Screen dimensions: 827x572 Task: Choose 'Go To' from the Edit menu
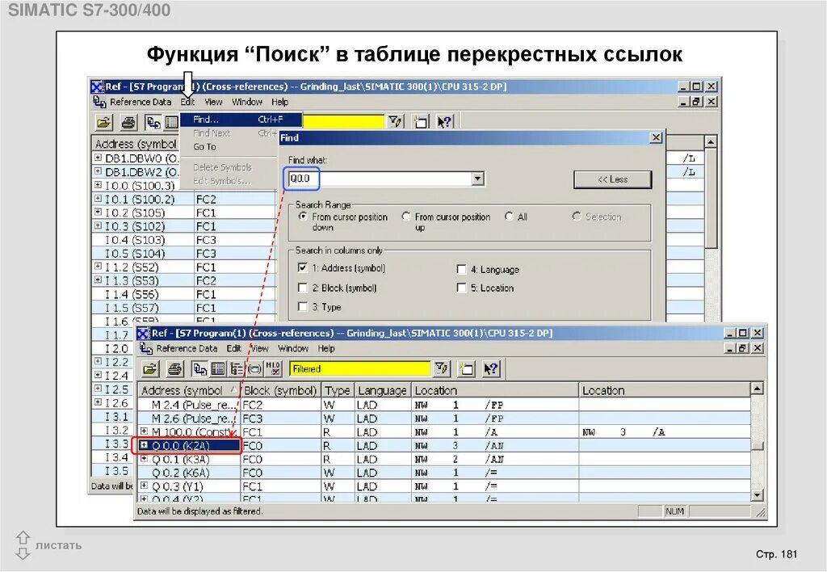tap(204, 147)
